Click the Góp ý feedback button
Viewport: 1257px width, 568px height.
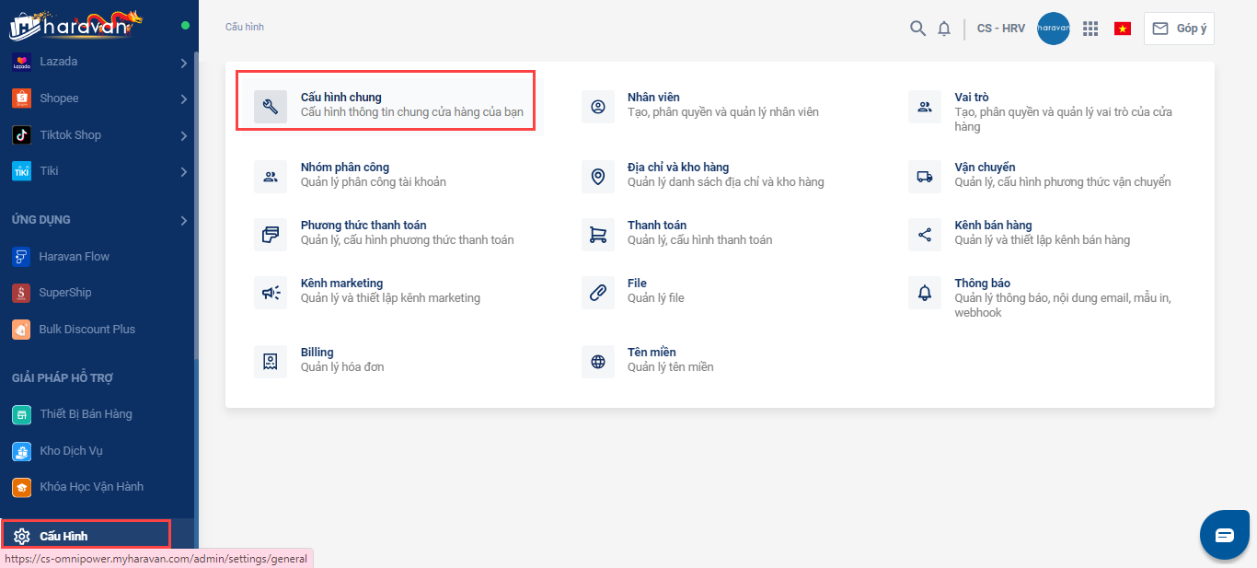pyautogui.click(x=1179, y=29)
